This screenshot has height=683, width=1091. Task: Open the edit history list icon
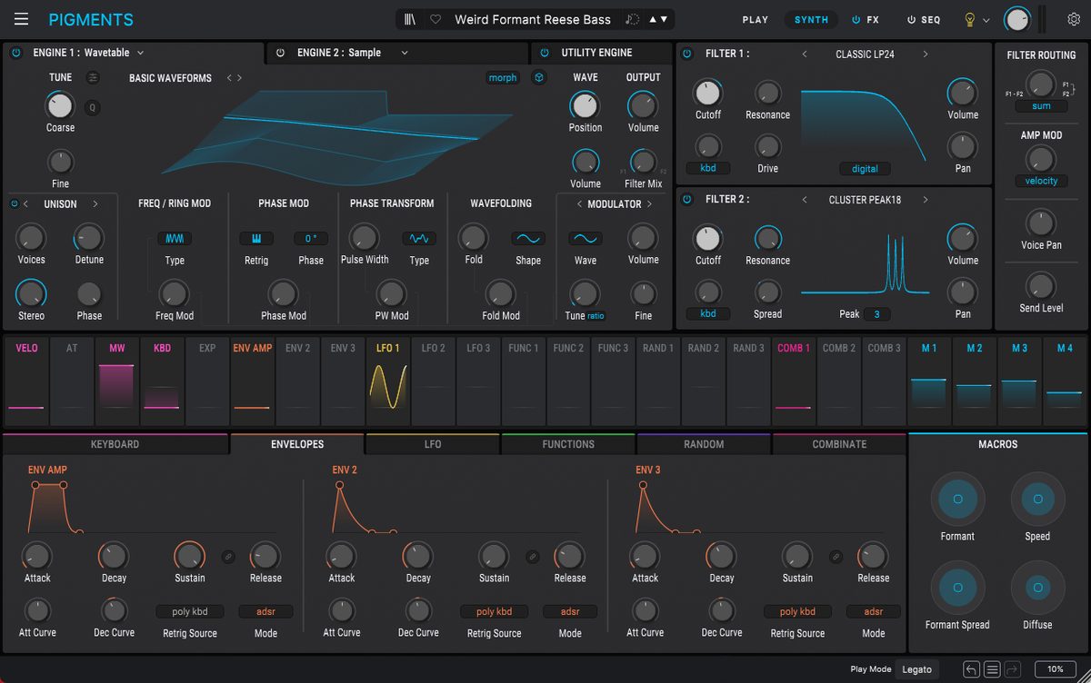click(992, 669)
